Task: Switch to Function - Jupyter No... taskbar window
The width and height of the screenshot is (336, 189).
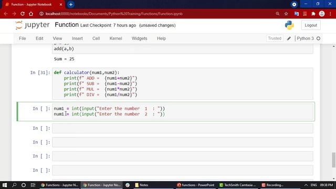Action: (102, 185)
